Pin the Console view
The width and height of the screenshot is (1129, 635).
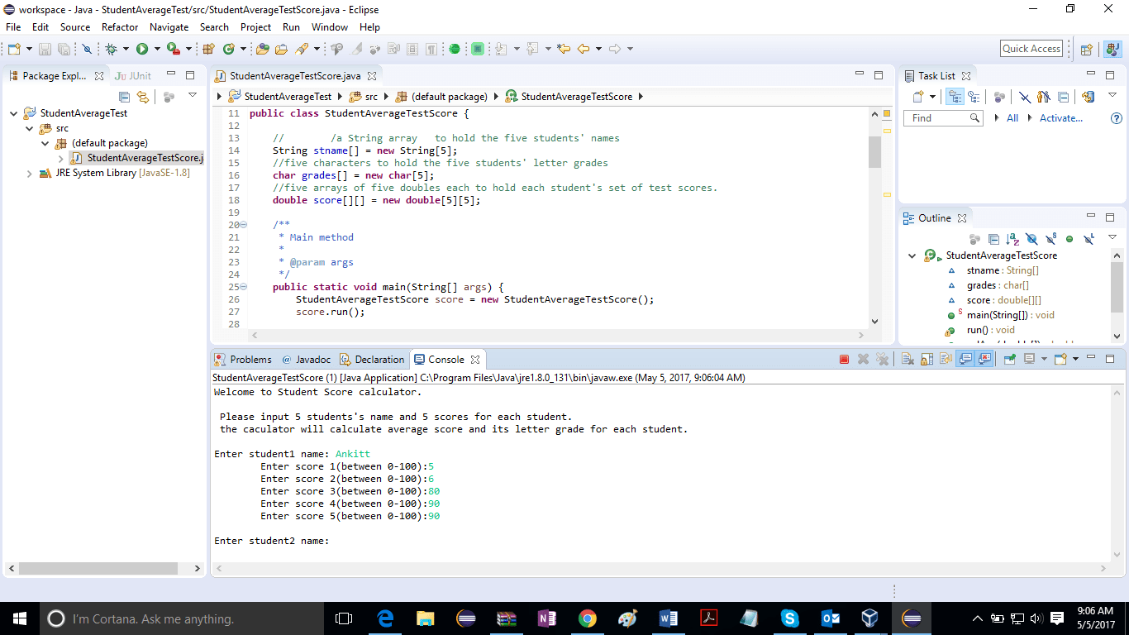click(x=1008, y=359)
